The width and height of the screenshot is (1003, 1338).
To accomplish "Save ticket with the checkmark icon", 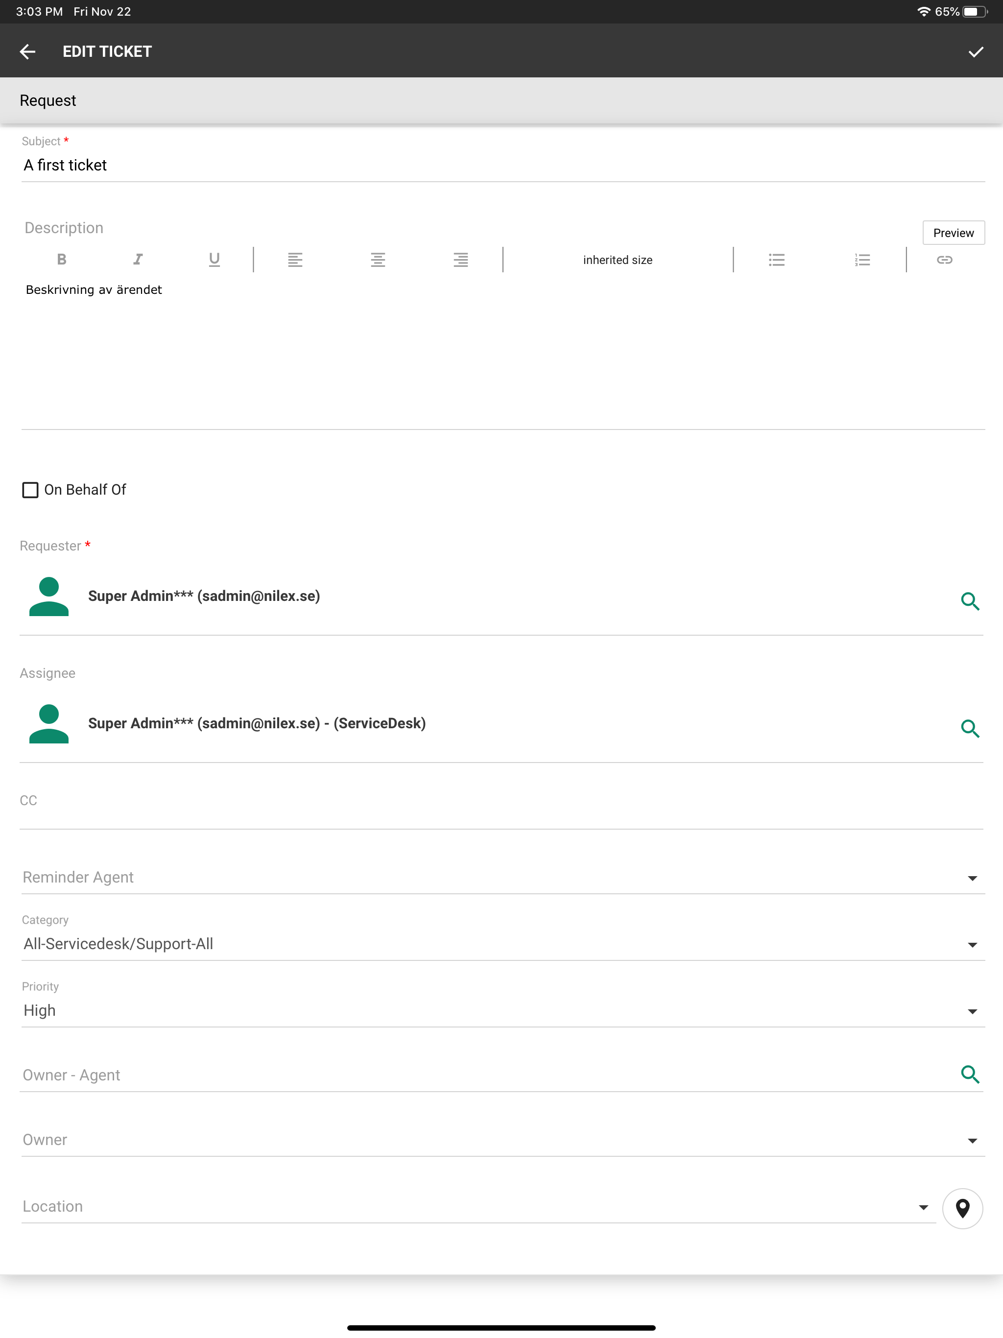I will point(975,52).
